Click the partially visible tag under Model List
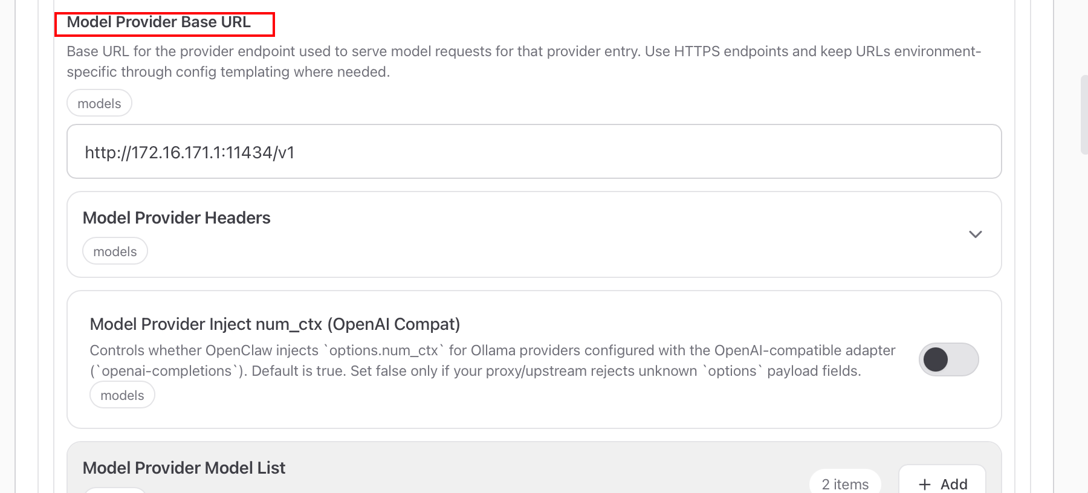This screenshot has width=1088, height=493. tap(115, 490)
